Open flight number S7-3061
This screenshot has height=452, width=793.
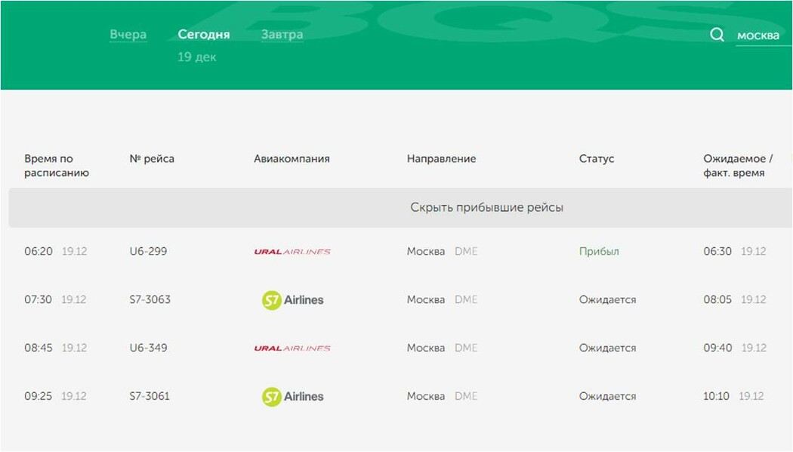150,396
